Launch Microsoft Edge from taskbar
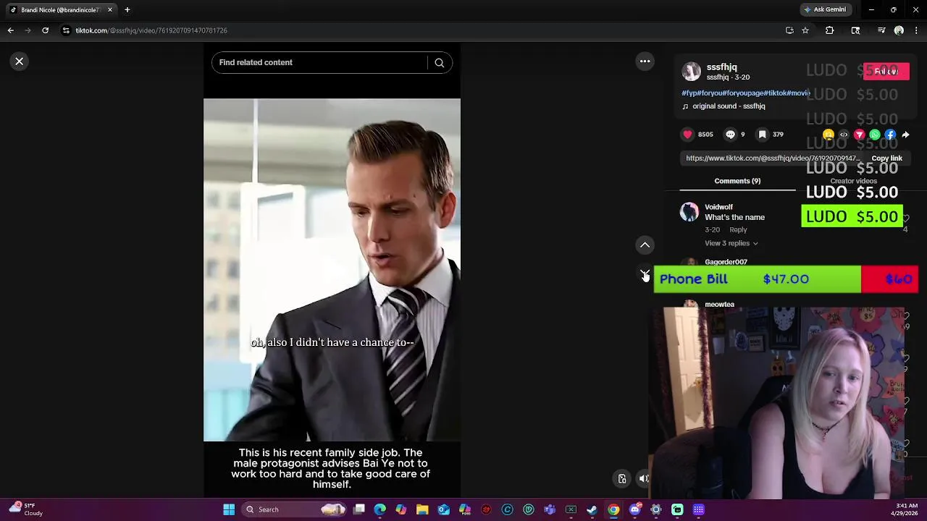 (379, 509)
